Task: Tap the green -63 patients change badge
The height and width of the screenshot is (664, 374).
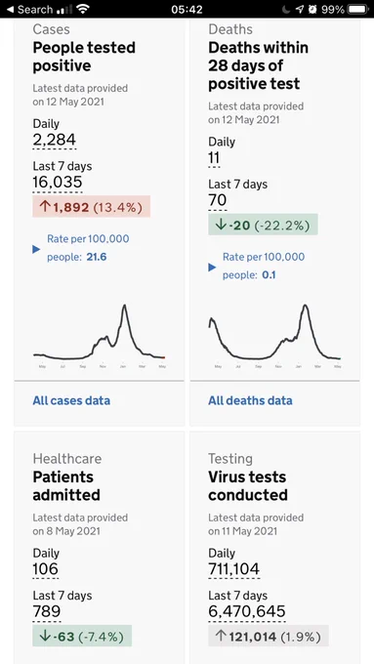Action: (82, 636)
